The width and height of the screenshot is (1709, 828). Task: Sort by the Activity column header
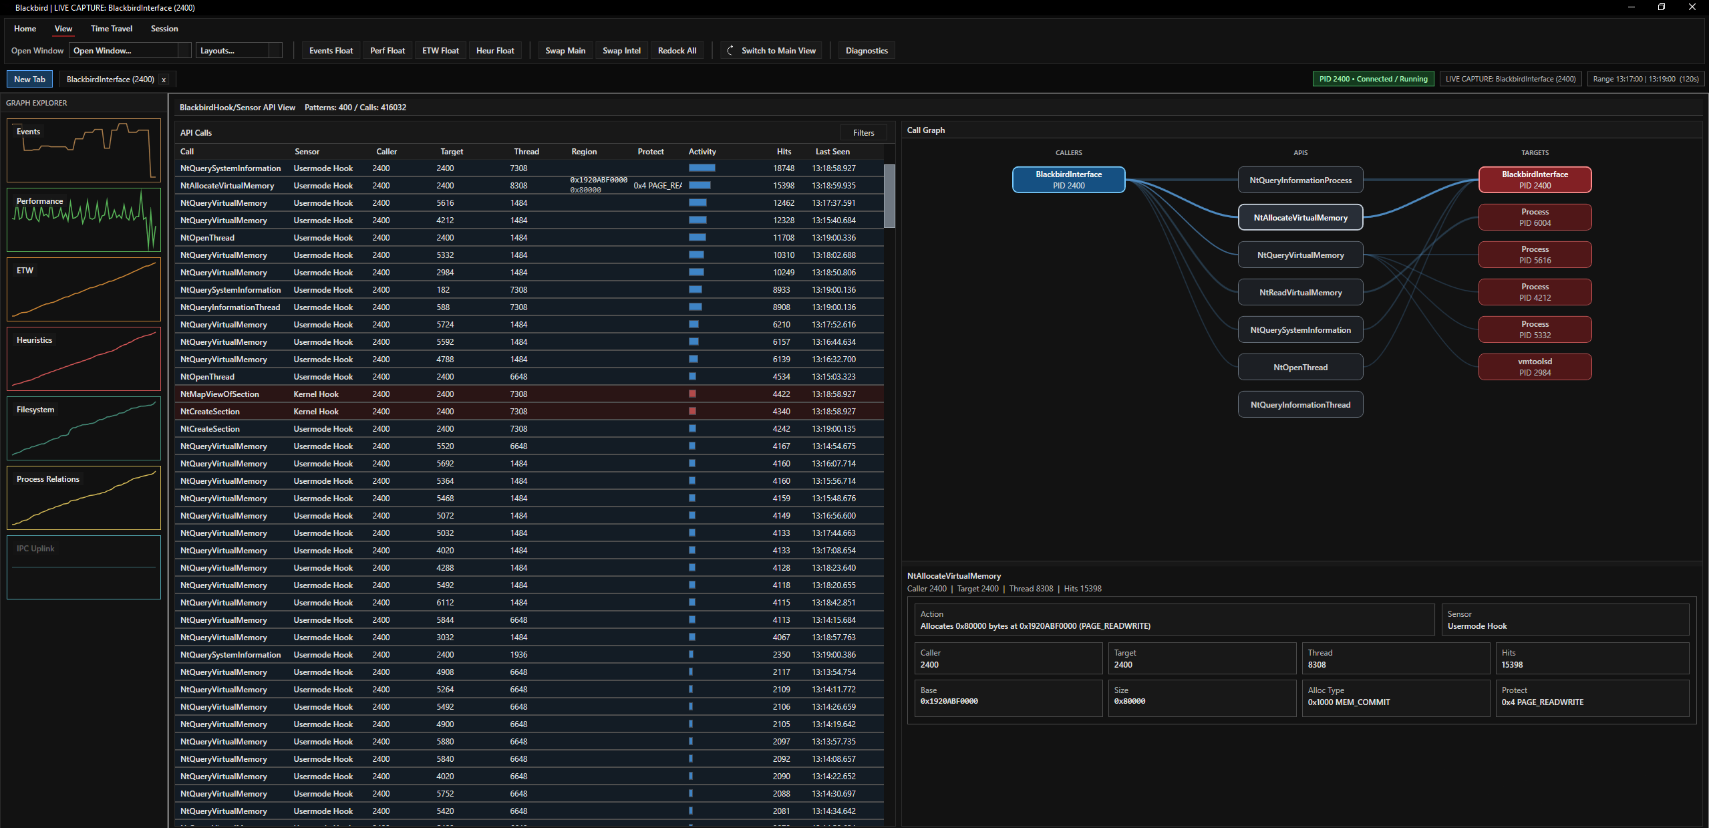702,152
